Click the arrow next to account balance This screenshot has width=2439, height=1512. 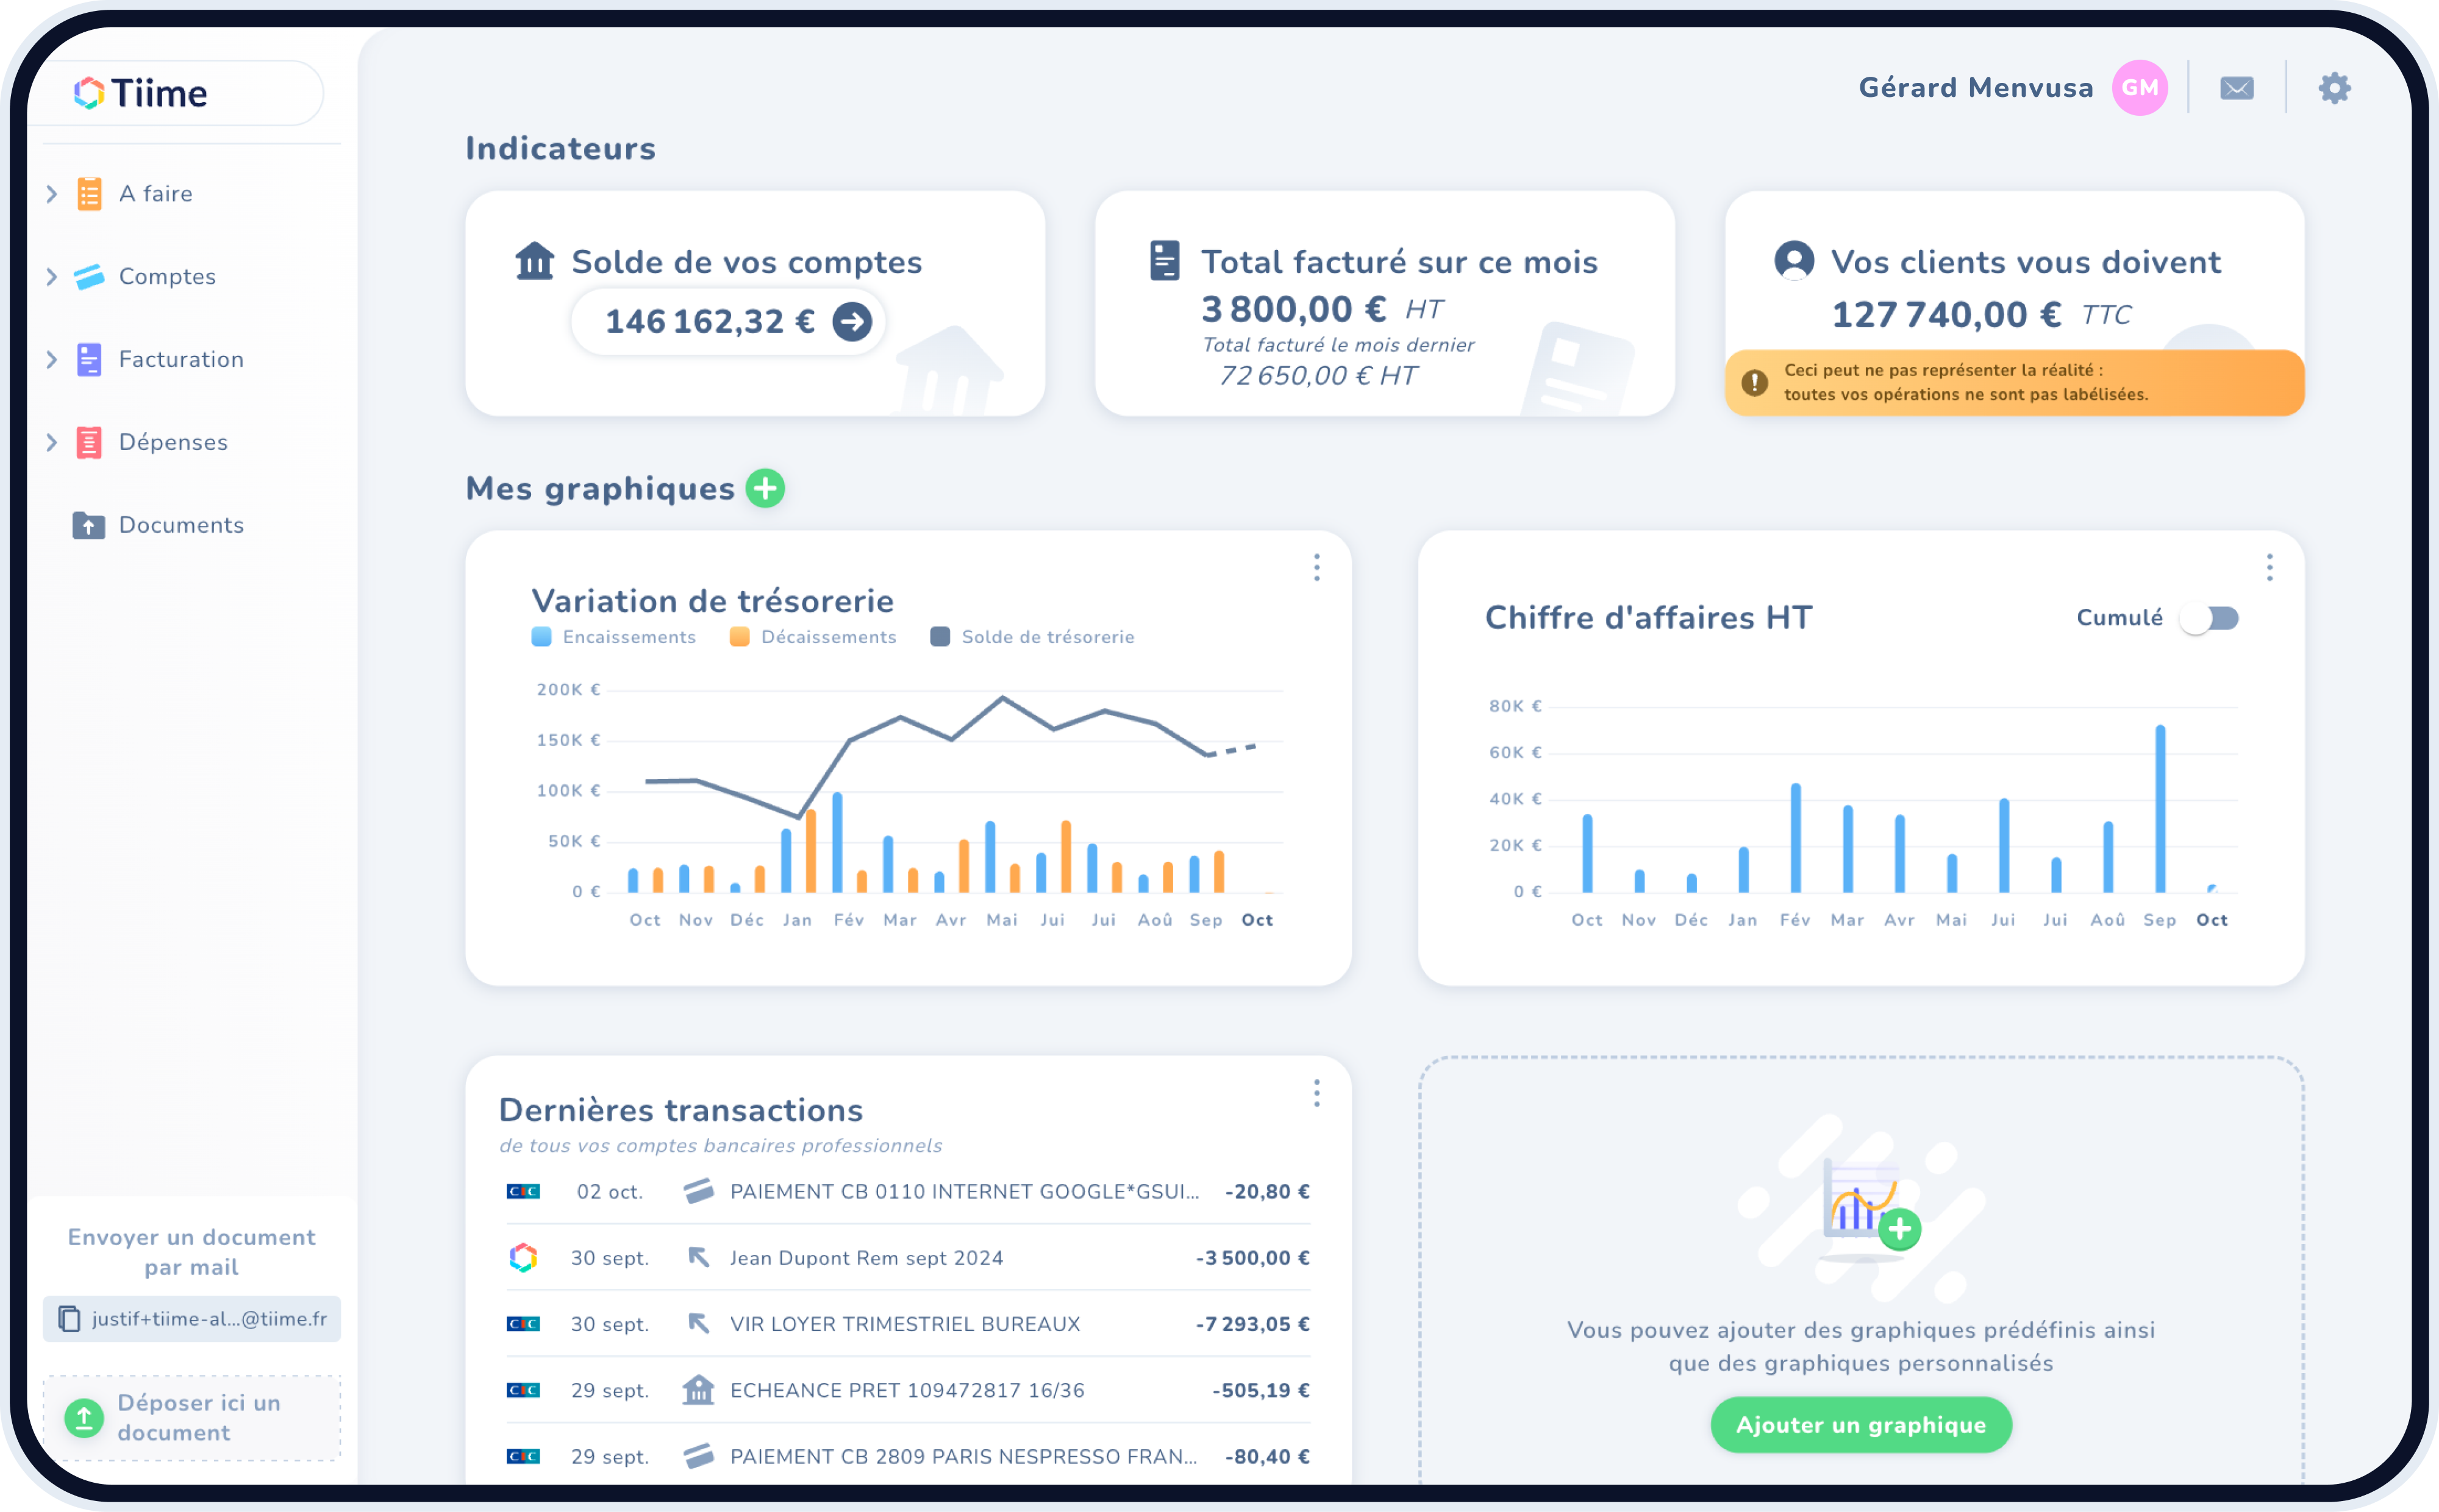tap(852, 322)
